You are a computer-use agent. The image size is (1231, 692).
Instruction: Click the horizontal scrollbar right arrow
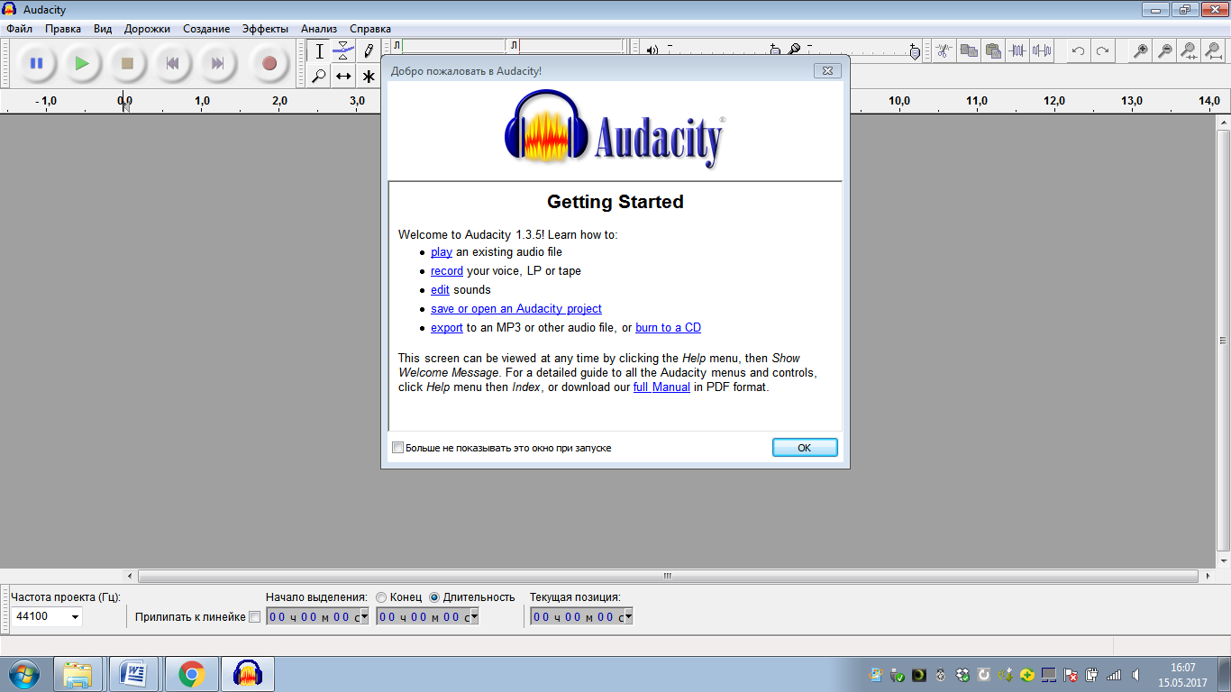(1208, 577)
